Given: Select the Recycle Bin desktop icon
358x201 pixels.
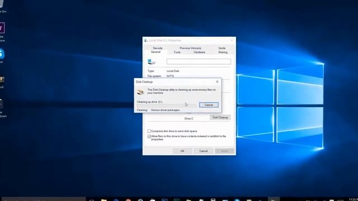Looking at the screenshot, I should pyautogui.click(x=2, y=6).
